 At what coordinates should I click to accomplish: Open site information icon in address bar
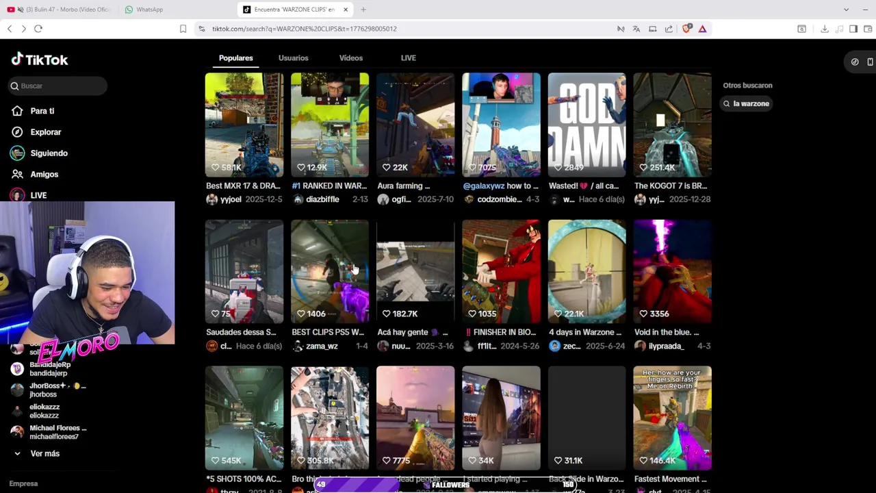pyautogui.click(x=201, y=29)
